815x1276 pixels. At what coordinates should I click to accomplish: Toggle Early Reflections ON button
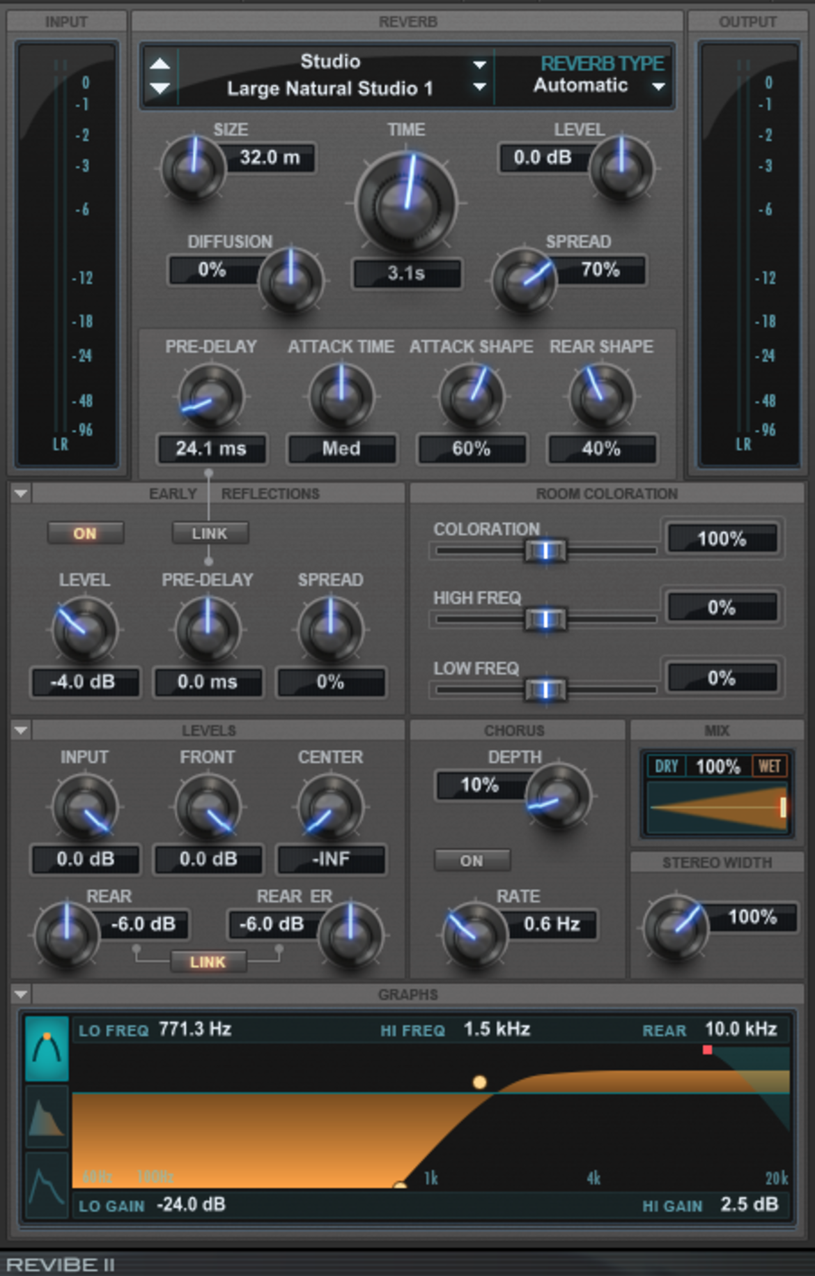click(85, 533)
